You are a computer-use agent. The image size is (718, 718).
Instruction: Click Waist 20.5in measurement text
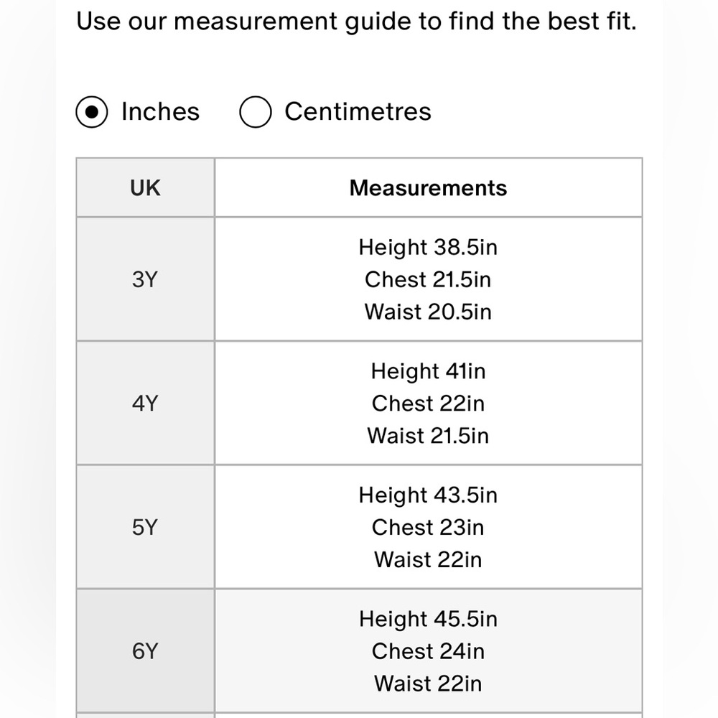coord(428,312)
